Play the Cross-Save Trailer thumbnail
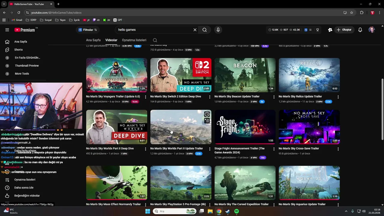 click(309, 127)
